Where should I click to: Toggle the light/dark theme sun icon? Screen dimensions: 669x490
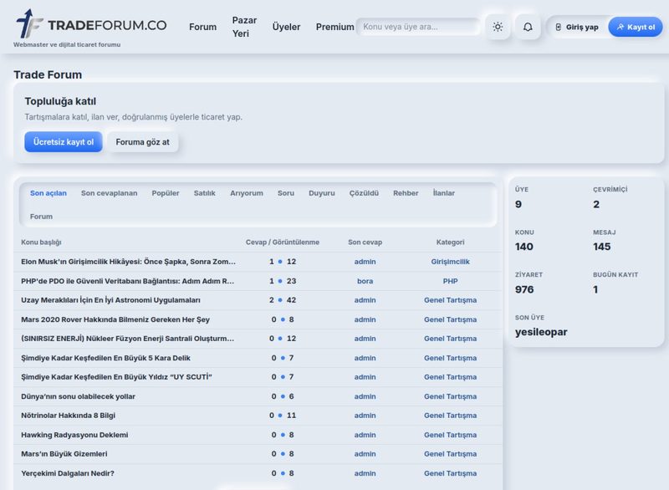[498, 27]
